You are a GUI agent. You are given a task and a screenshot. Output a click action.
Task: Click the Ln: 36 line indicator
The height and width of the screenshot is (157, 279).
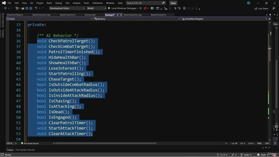coord(235,143)
